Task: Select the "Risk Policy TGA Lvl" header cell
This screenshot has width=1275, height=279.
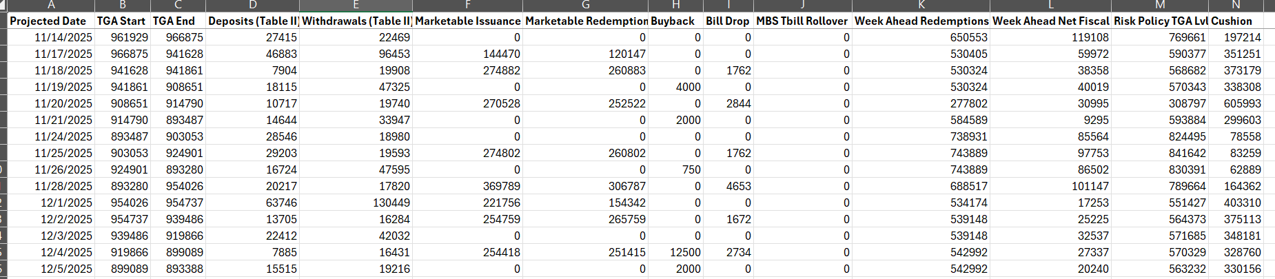Action: [1160, 21]
